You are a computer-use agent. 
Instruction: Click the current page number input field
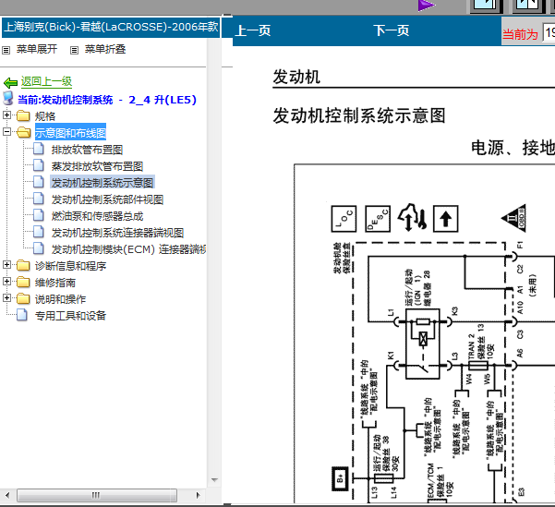[549, 33]
